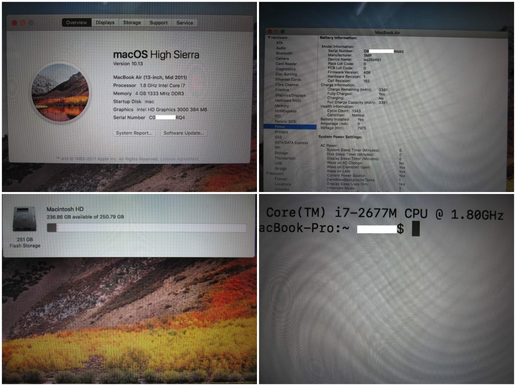Viewport: 516px width, 386px height.
Task: Click the System Report... button
Action: (x=134, y=133)
